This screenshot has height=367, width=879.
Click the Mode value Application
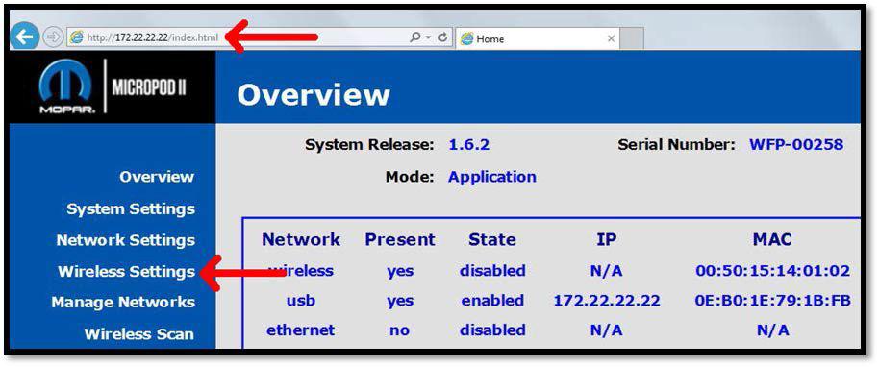click(492, 177)
